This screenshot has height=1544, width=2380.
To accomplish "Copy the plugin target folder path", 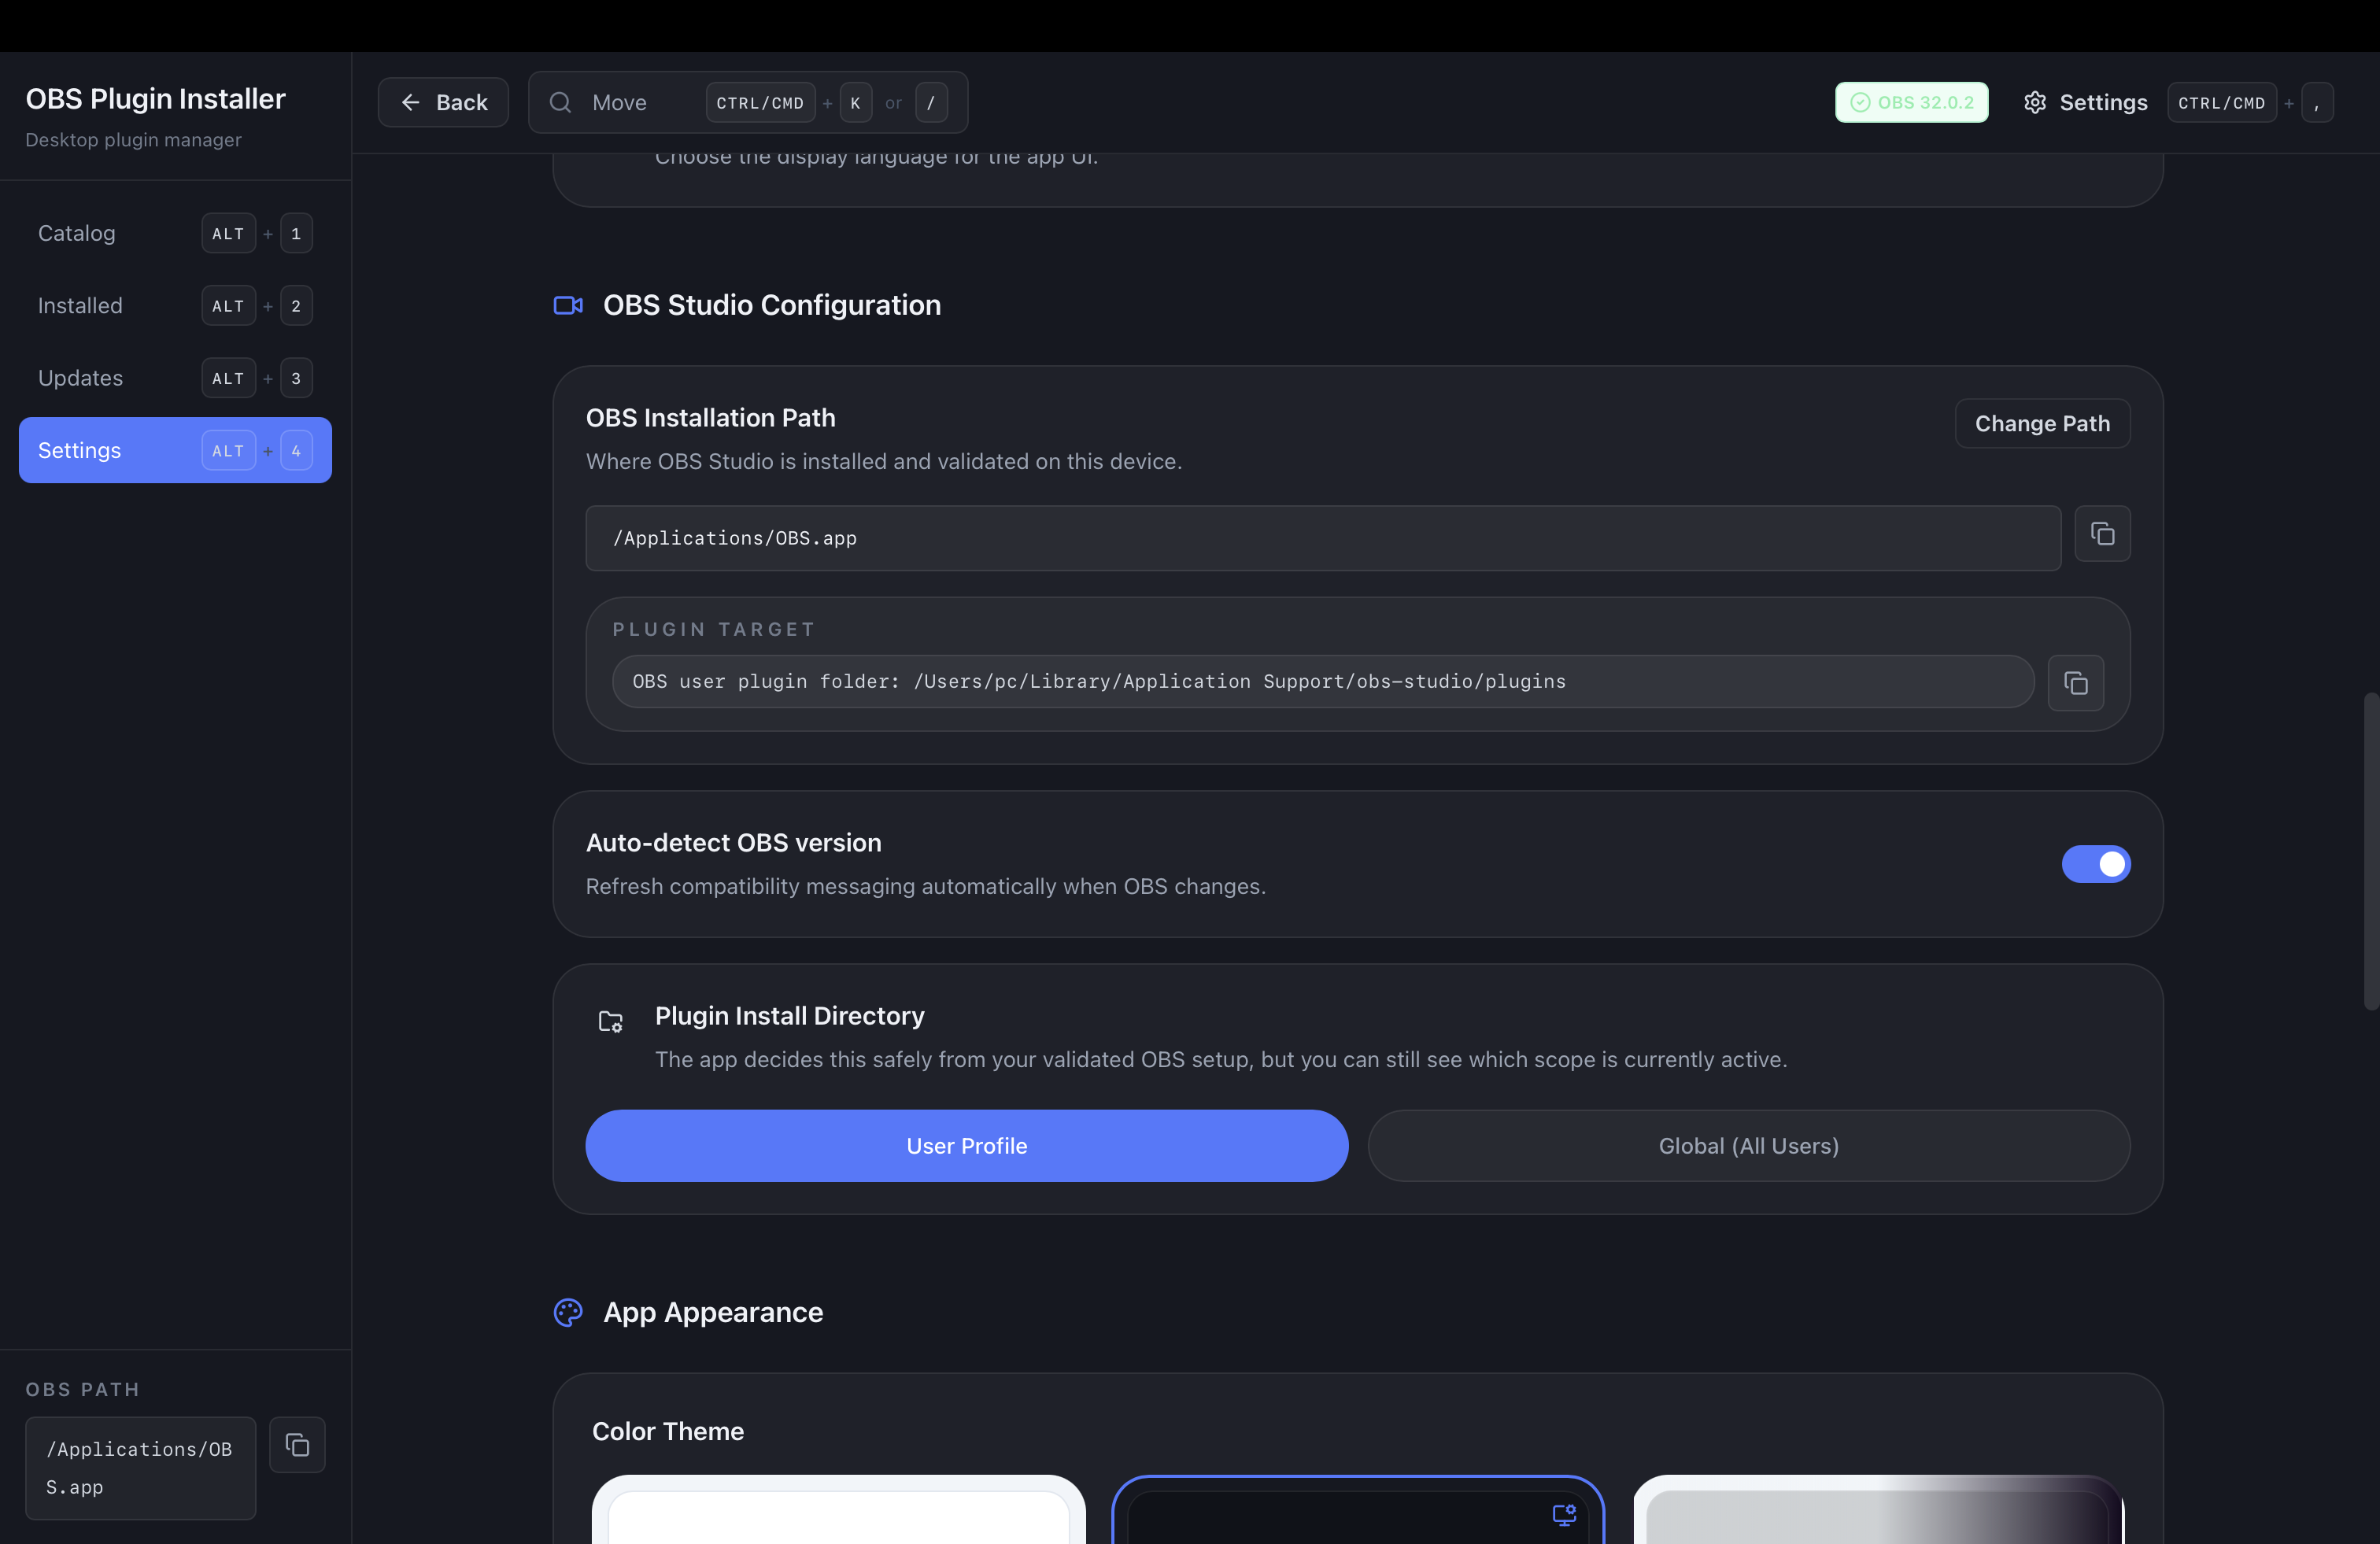I will click(2076, 683).
